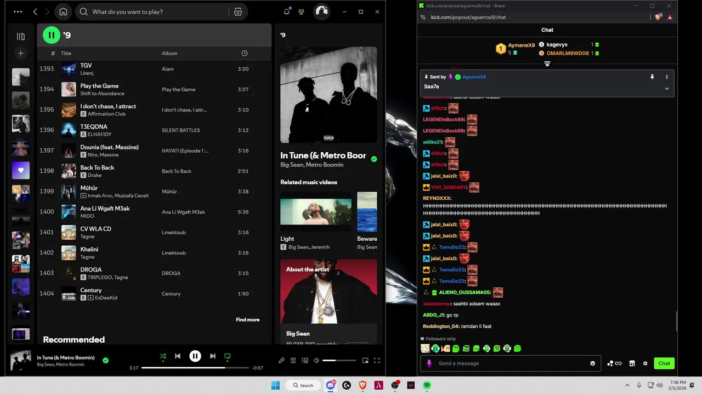
Task: Click Find more below the playlist
Action: click(x=248, y=320)
